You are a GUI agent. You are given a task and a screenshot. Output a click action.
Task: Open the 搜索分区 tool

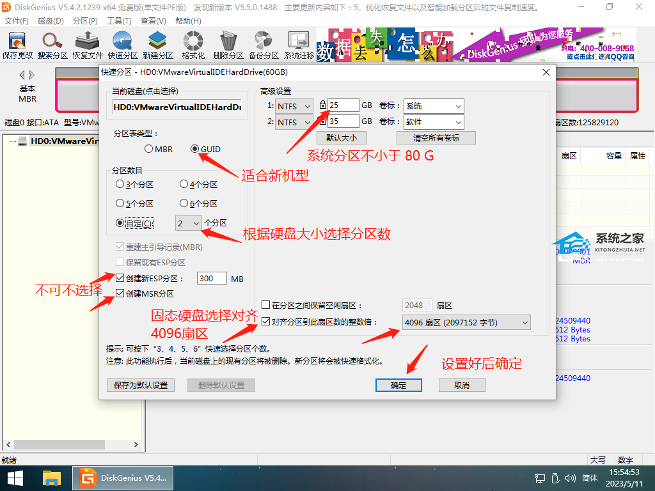click(x=52, y=45)
